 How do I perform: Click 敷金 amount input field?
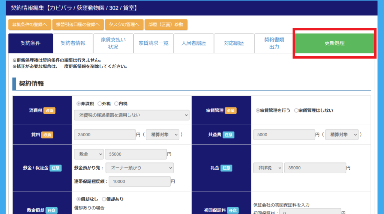click(x=136, y=154)
